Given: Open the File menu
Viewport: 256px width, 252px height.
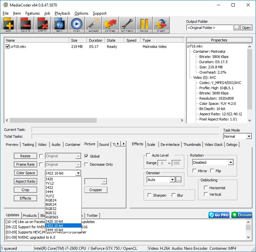Looking at the screenshot, I should pos(6,13).
